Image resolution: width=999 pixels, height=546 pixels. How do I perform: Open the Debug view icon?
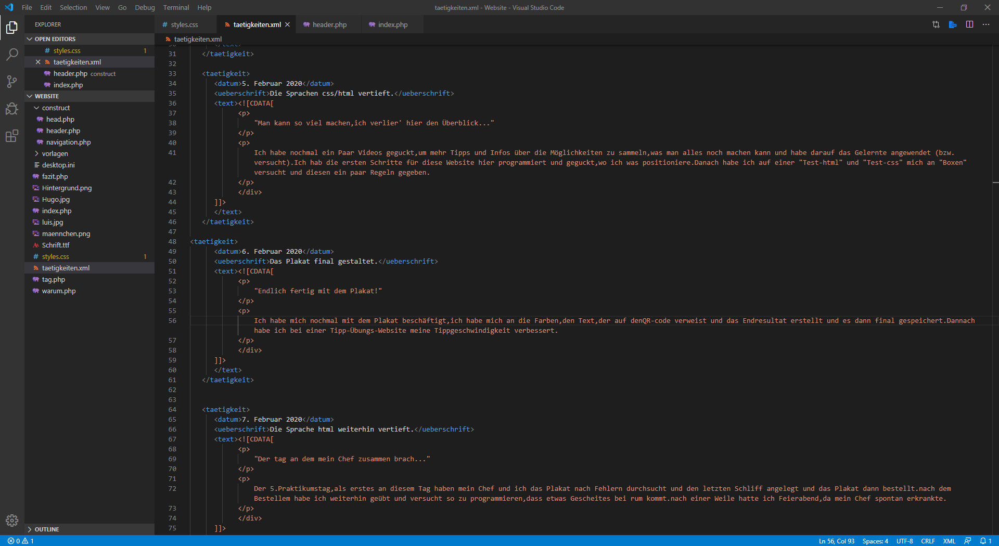click(x=12, y=109)
